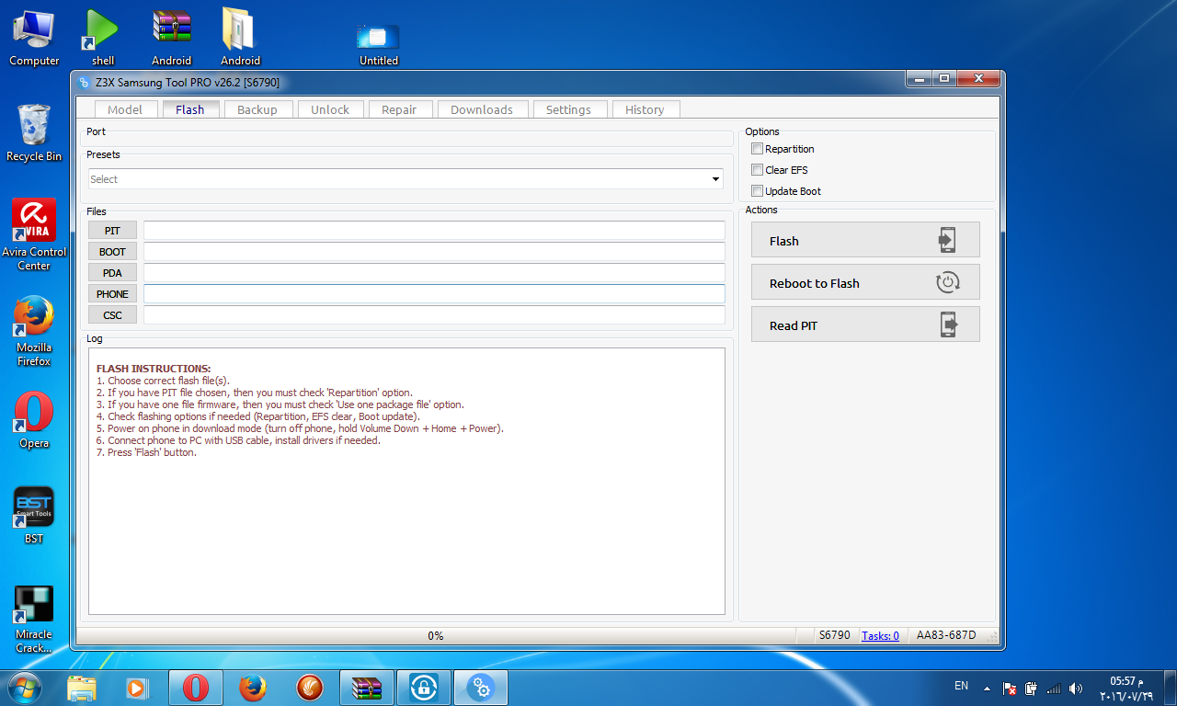Select the Computer desktop icon
The width and height of the screenshot is (1177, 706).
pyautogui.click(x=34, y=37)
